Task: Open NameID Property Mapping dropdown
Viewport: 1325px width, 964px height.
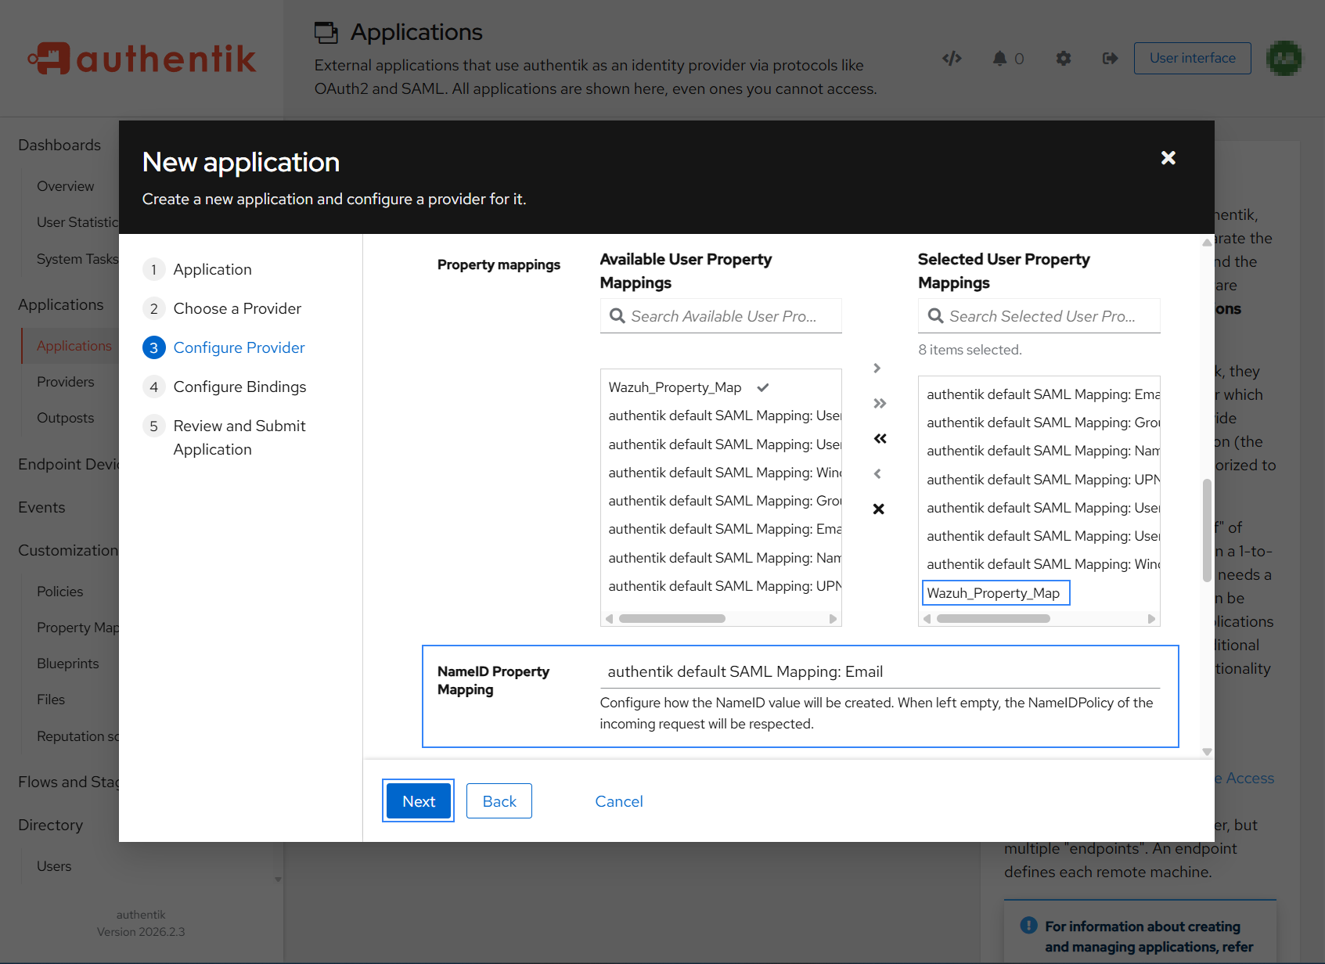Action: (x=880, y=671)
